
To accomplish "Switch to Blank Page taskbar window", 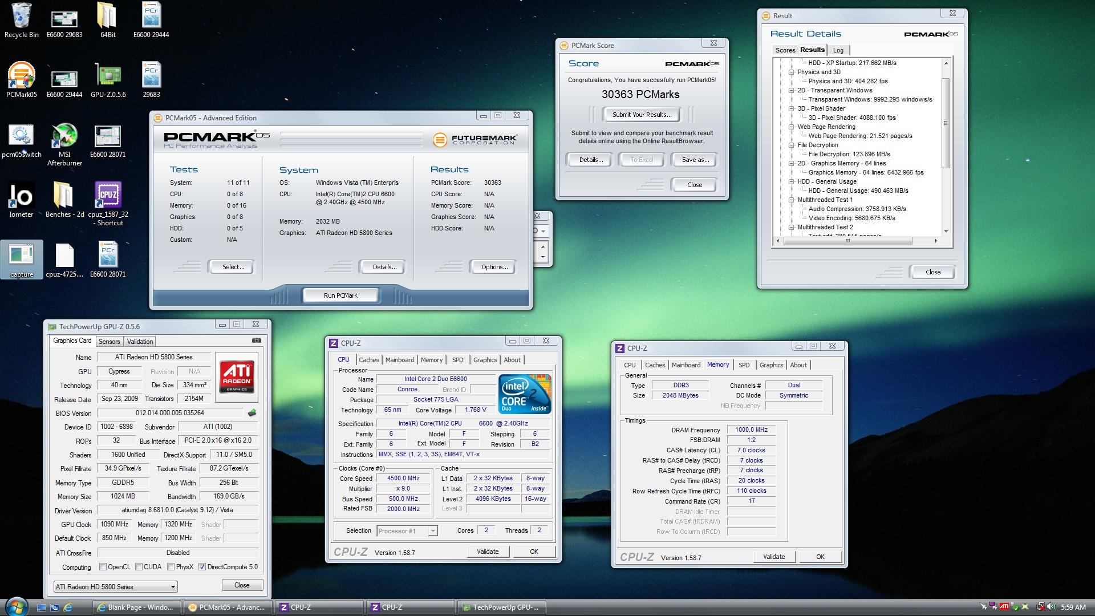I will 137,607.
